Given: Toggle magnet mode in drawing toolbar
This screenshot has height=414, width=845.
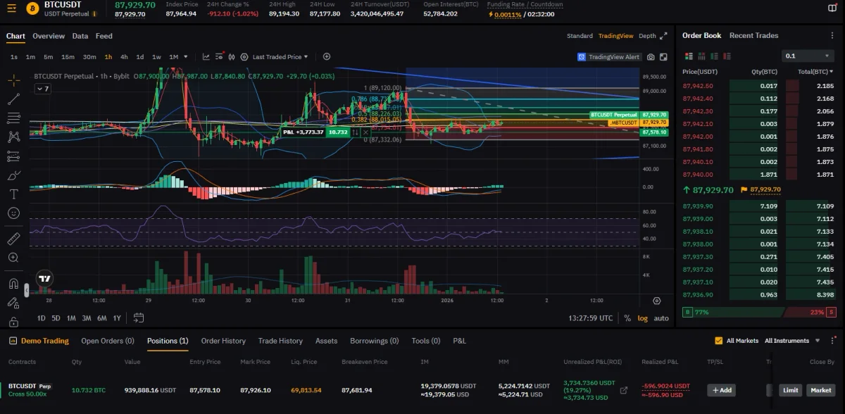Looking at the screenshot, I should tap(13, 284).
